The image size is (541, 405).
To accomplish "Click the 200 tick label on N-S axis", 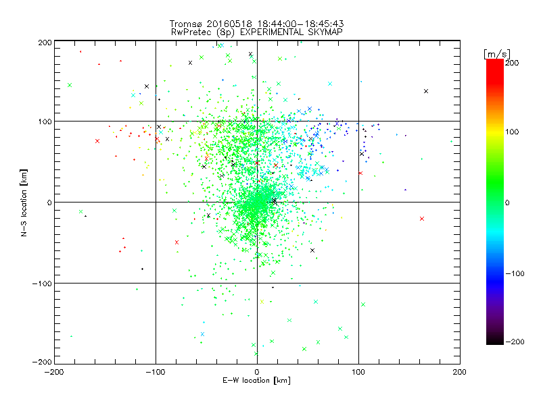I will [45, 43].
